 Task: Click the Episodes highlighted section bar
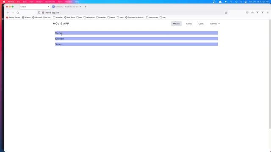(136, 38)
